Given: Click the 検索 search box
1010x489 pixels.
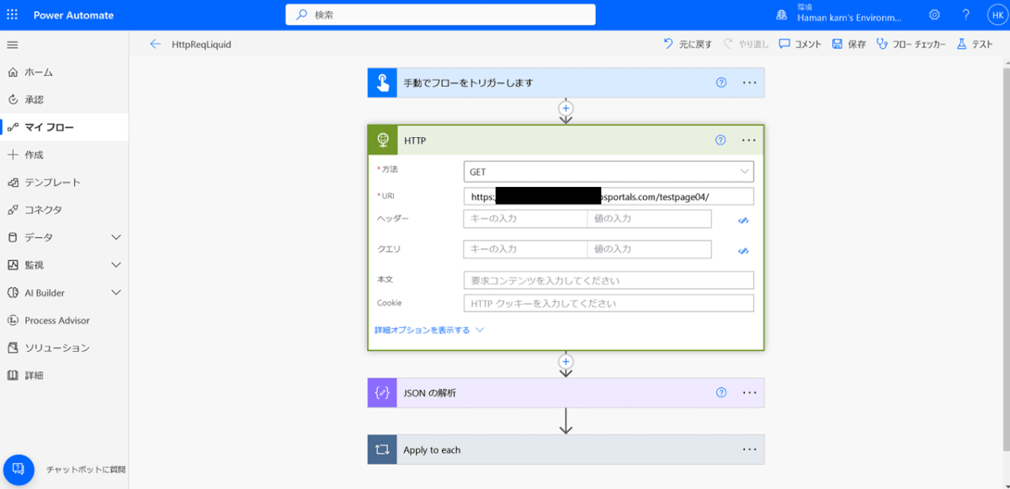Looking at the screenshot, I should point(441,15).
